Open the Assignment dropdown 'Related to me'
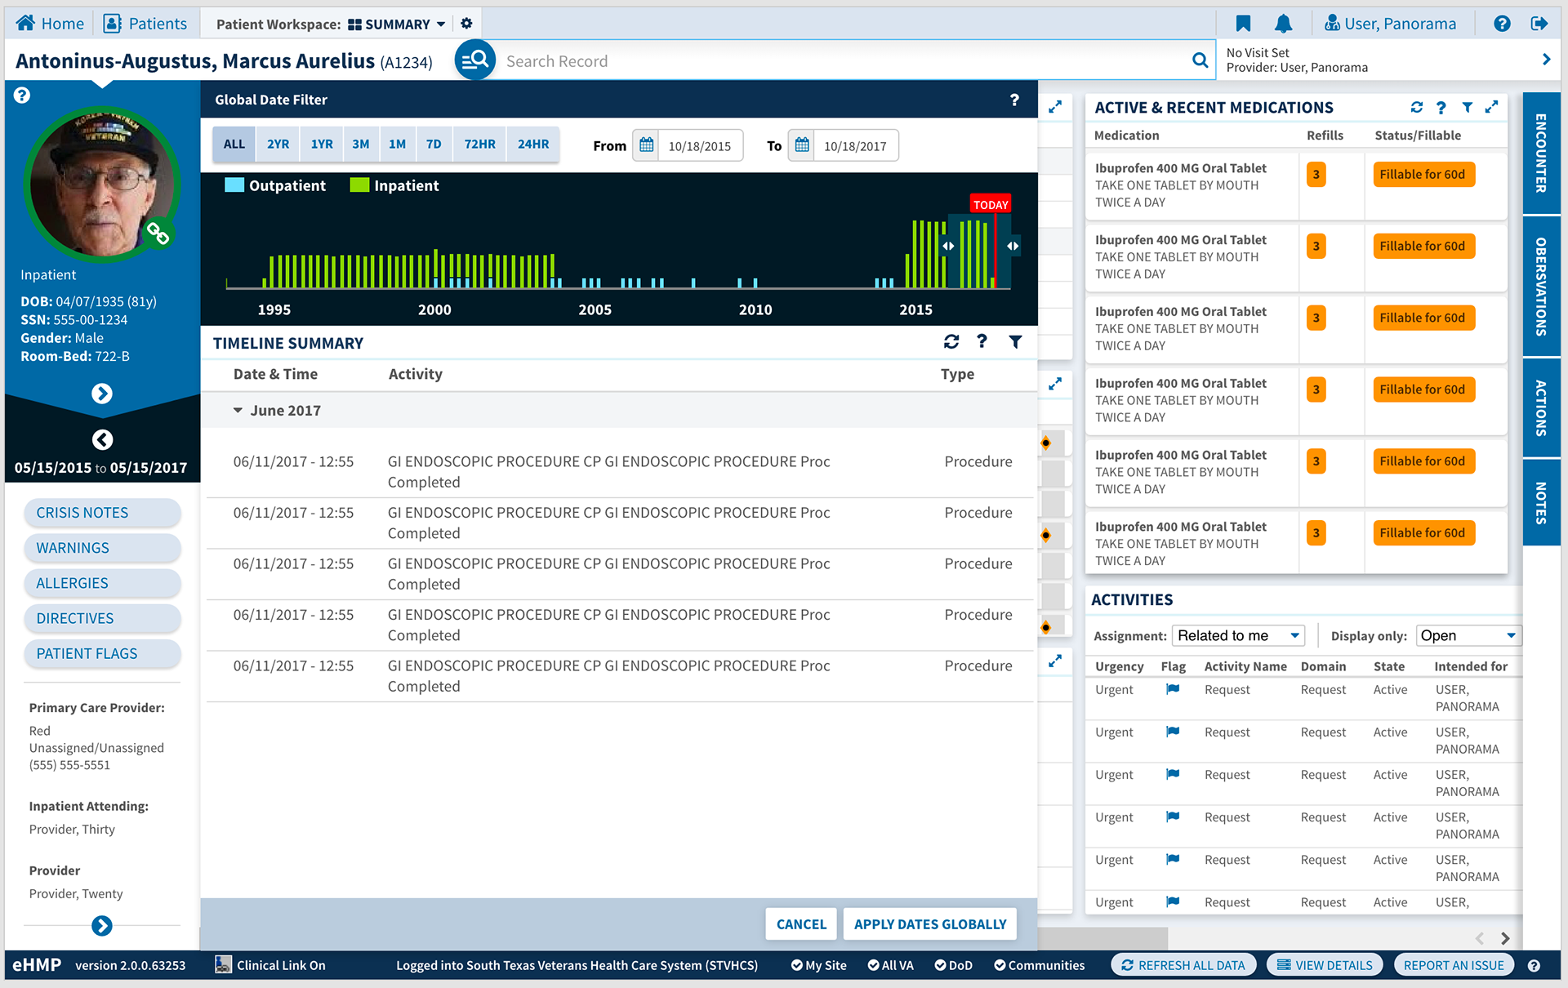Screen dimensions: 1568x988 click(1238, 635)
